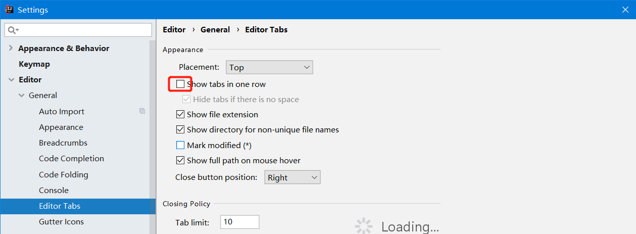Select Keymap in settings tree
The height and width of the screenshot is (234, 636).
[34, 64]
